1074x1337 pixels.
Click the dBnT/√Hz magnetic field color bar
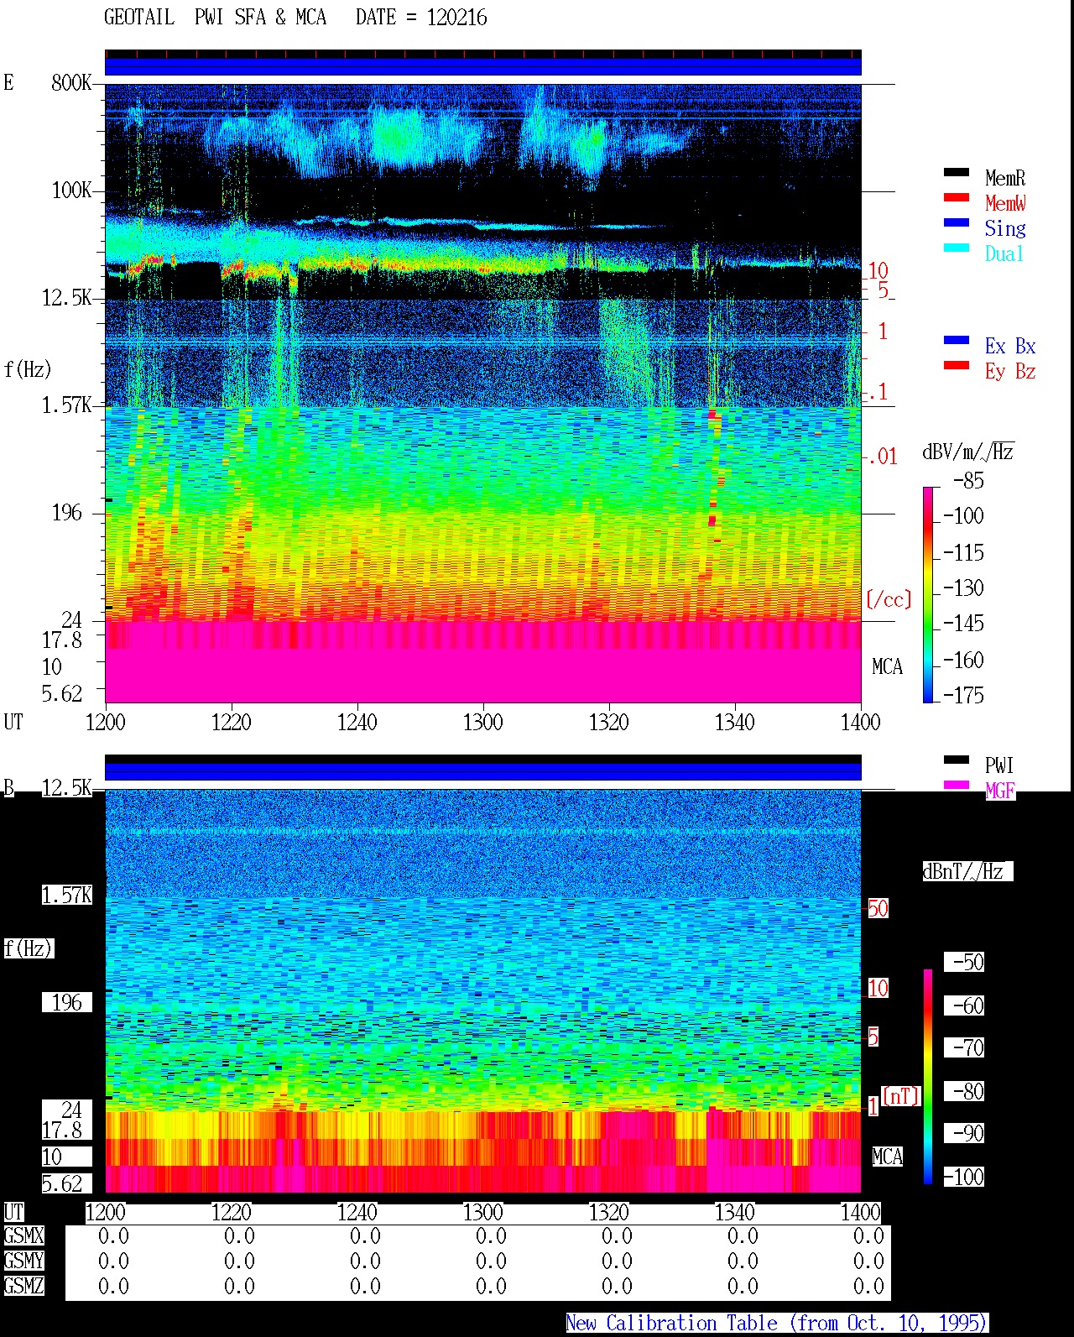click(x=928, y=1077)
